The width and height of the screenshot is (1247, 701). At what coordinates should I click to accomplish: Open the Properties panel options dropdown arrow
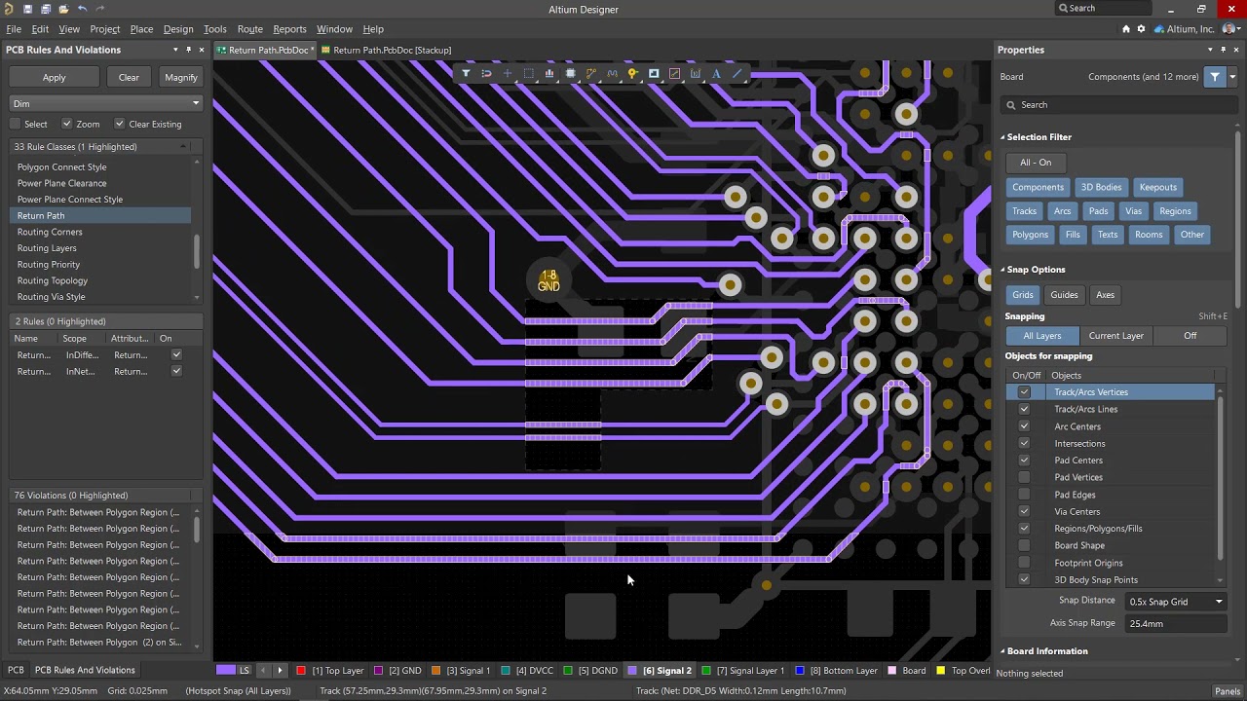[x=1211, y=50]
